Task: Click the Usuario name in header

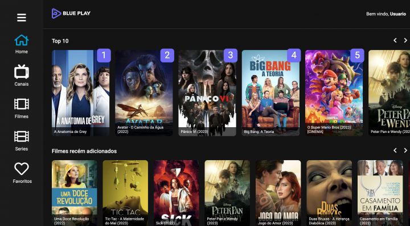Action: [397, 14]
